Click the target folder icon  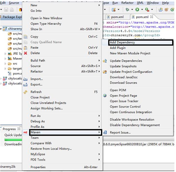click(10, 69)
